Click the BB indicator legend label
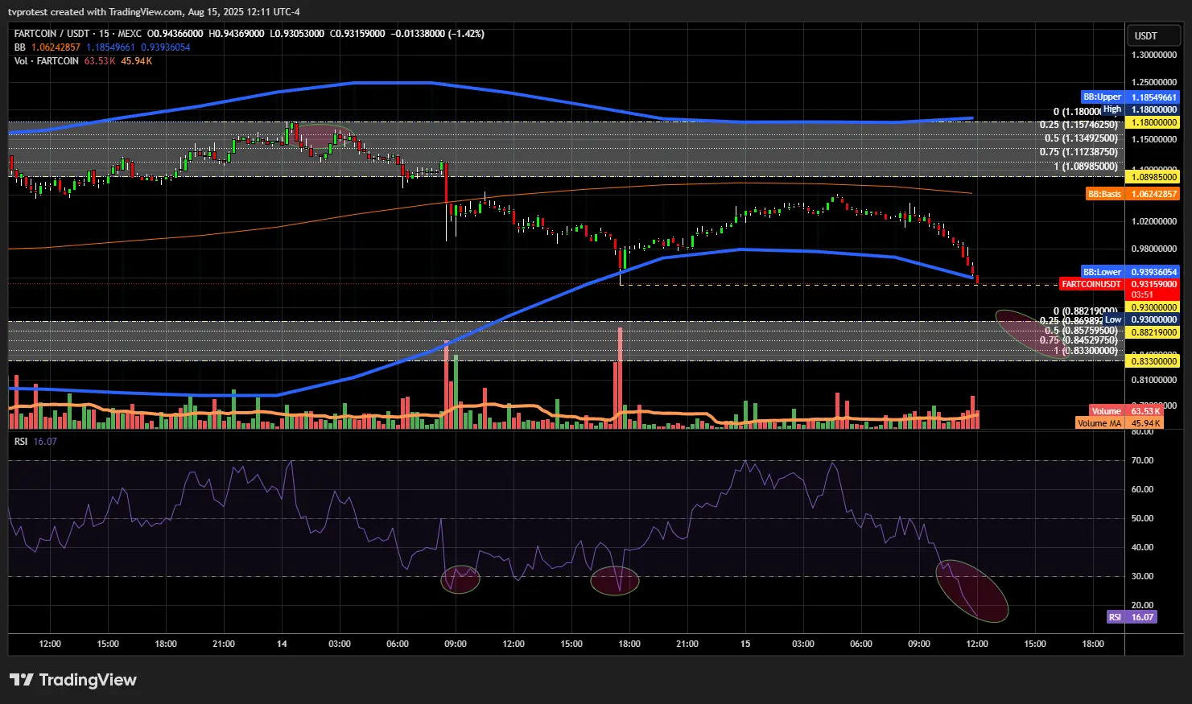This screenshot has width=1192, height=704. 20,47
